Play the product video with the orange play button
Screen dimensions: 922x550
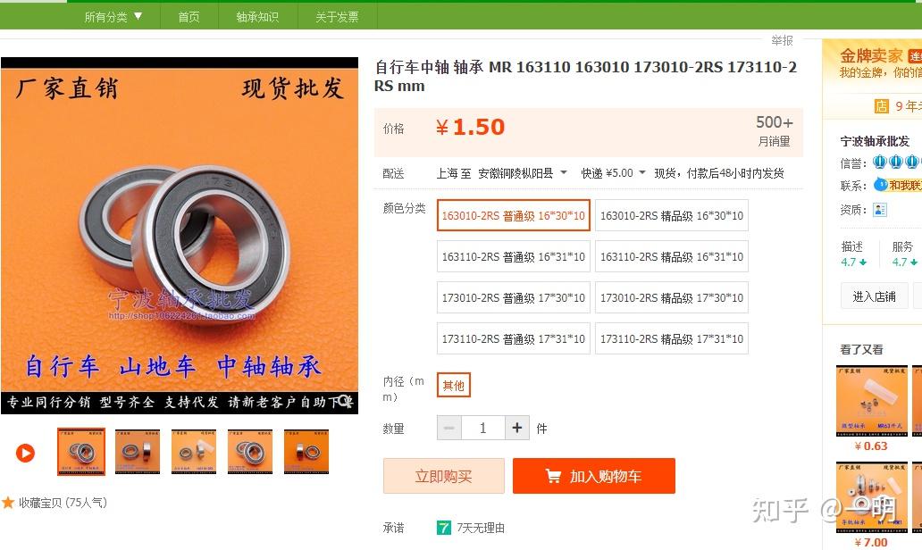25,453
